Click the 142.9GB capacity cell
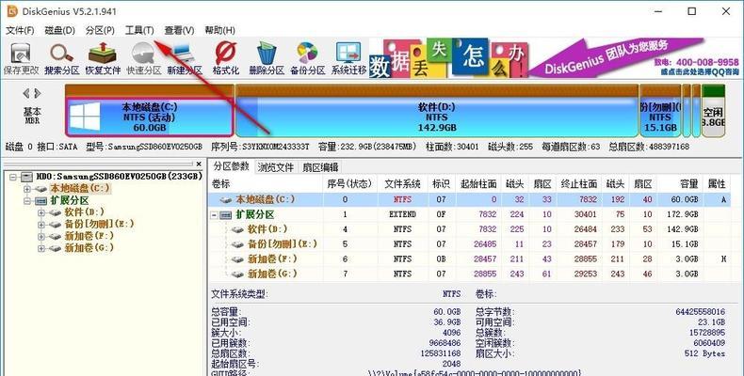The image size is (744, 376). [685, 229]
